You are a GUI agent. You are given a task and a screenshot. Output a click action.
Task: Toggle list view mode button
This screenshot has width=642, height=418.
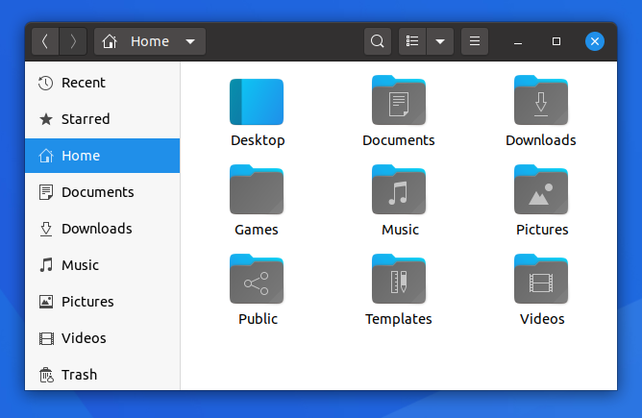click(412, 41)
